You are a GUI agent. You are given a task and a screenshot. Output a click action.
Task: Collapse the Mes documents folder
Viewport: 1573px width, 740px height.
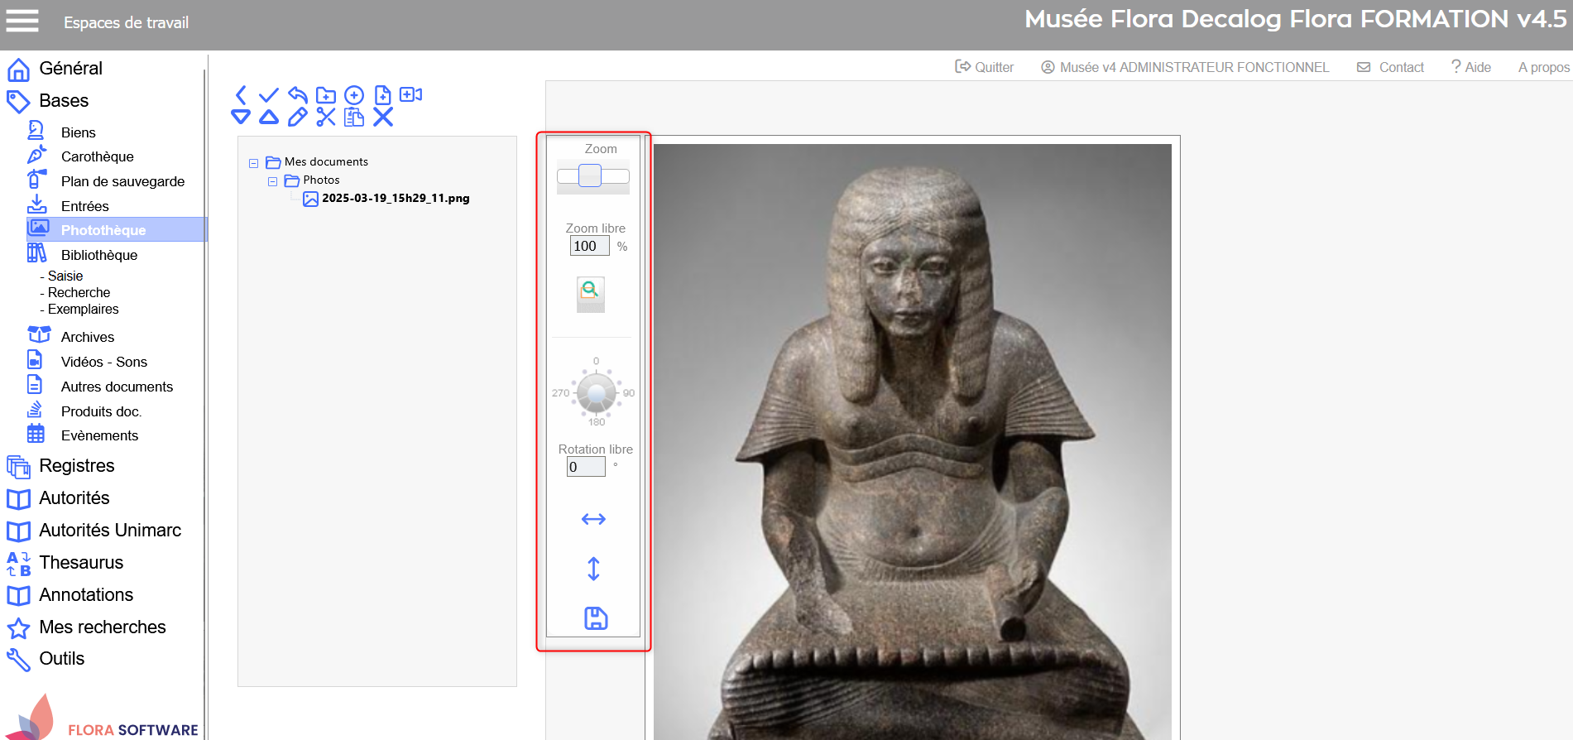(254, 163)
